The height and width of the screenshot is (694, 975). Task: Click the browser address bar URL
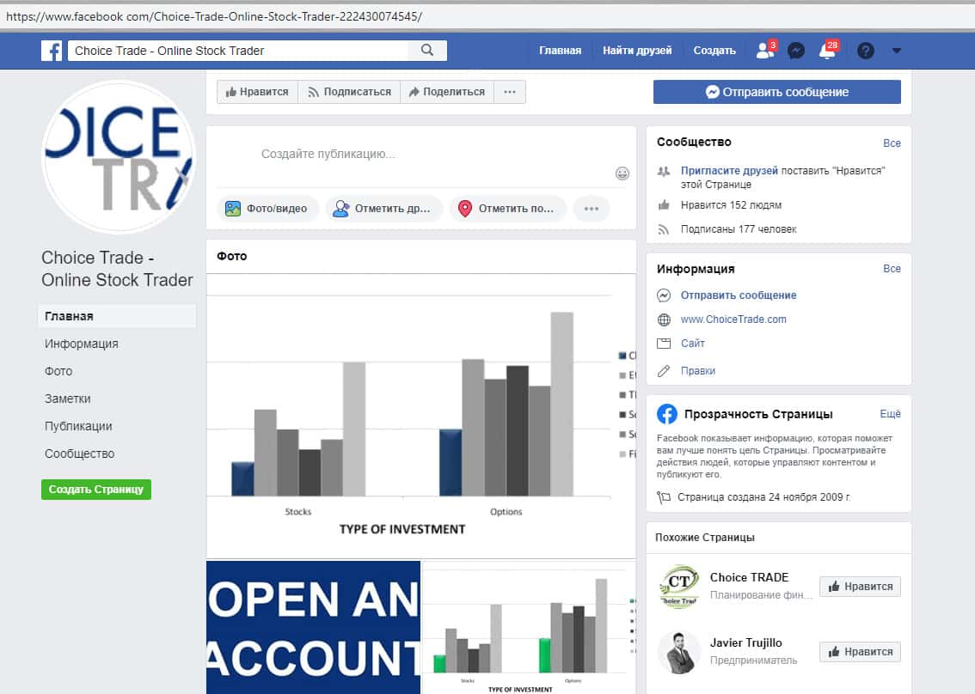[214, 17]
